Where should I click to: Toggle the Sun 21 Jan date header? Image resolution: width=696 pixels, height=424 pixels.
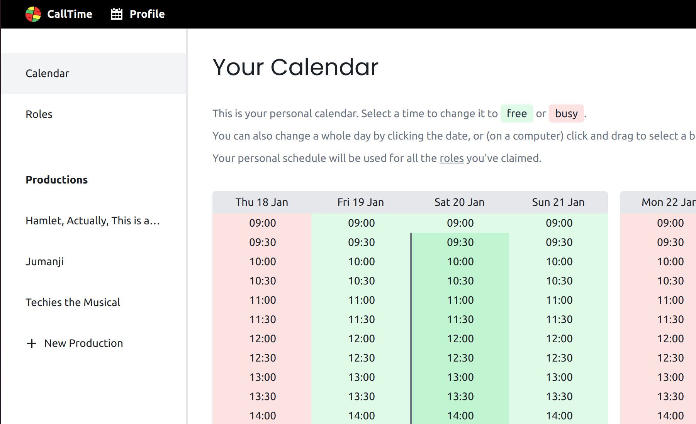point(558,202)
